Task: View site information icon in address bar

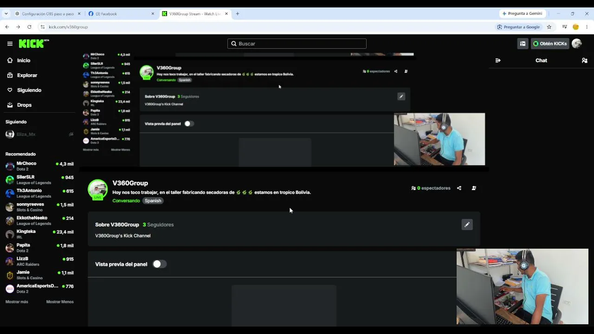Action: 42,27
